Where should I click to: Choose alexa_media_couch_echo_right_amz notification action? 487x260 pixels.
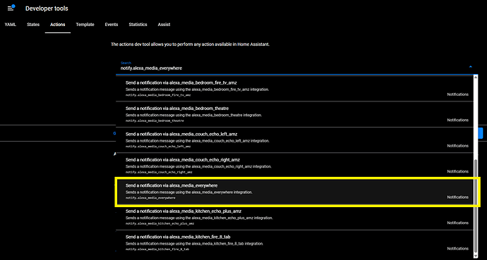pos(294,166)
